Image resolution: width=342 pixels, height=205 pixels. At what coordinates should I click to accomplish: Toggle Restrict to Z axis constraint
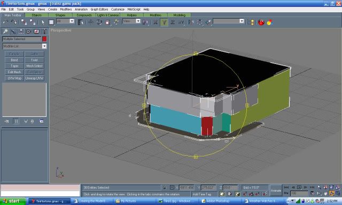(x=173, y=22)
